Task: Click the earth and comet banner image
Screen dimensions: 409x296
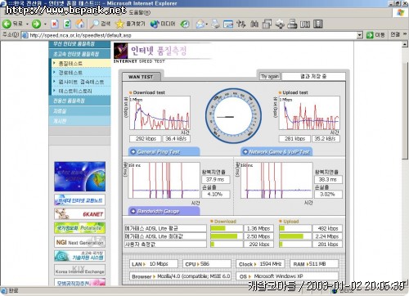Action: coord(79,177)
